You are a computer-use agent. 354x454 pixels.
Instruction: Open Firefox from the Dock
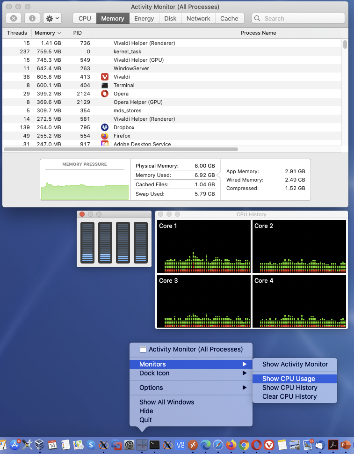pos(231,445)
